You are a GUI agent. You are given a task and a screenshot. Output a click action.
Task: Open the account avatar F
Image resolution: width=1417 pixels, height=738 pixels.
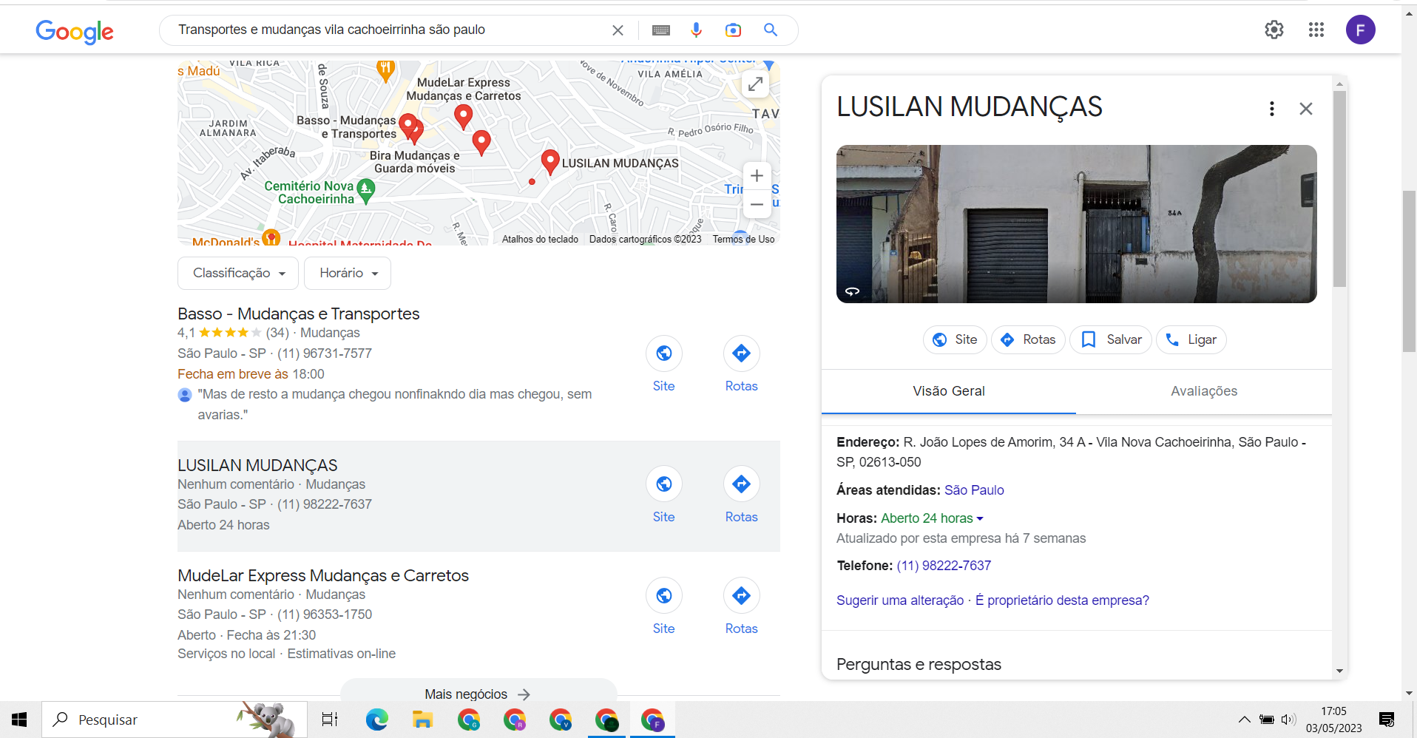click(1360, 30)
